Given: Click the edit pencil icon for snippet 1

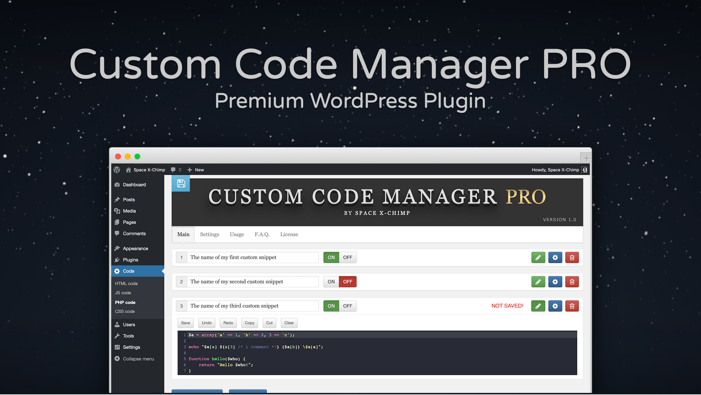Looking at the screenshot, I should point(537,257).
